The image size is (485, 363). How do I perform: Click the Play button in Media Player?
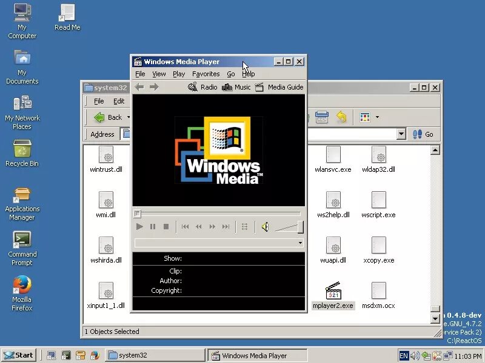139,227
